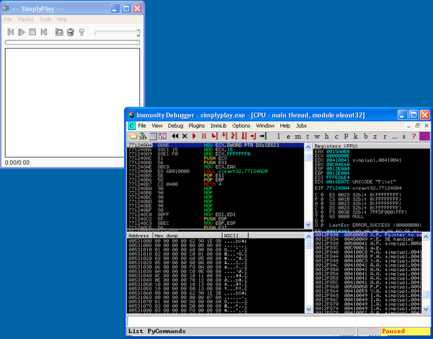Screen dimensions: 433x339
Task: Click the Trace into icon
Action: [234, 136]
